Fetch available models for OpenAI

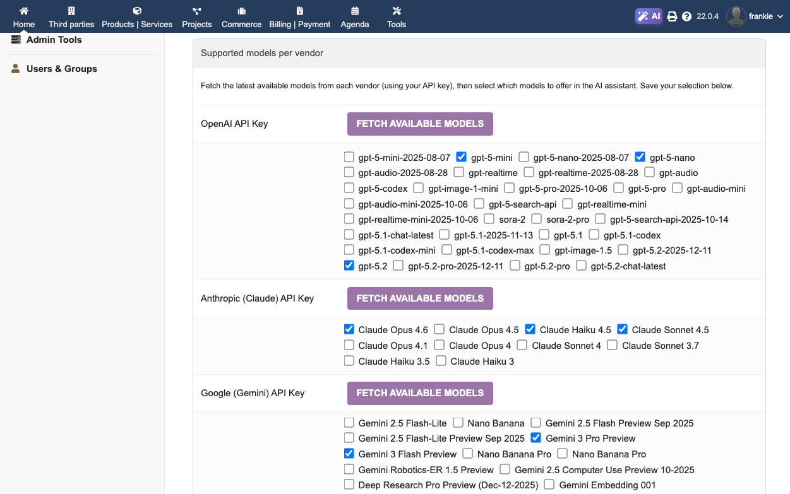[x=420, y=124]
